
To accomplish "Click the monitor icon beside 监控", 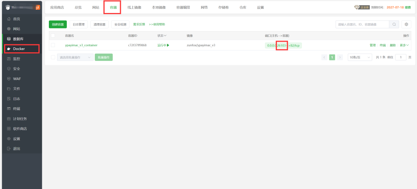I will click(x=9, y=59).
